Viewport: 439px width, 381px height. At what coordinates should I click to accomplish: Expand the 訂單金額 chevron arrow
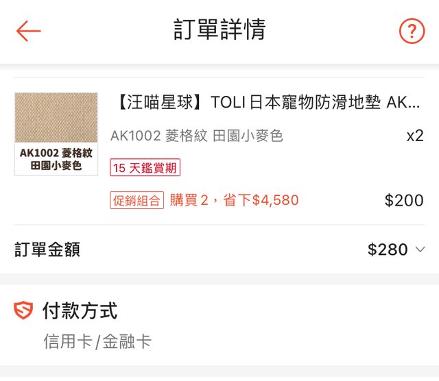[x=420, y=249]
